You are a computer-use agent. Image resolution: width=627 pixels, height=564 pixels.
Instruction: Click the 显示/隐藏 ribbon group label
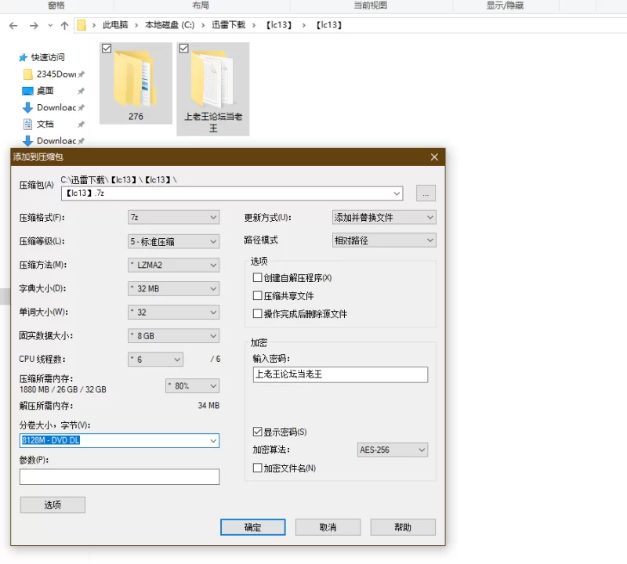(x=505, y=5)
